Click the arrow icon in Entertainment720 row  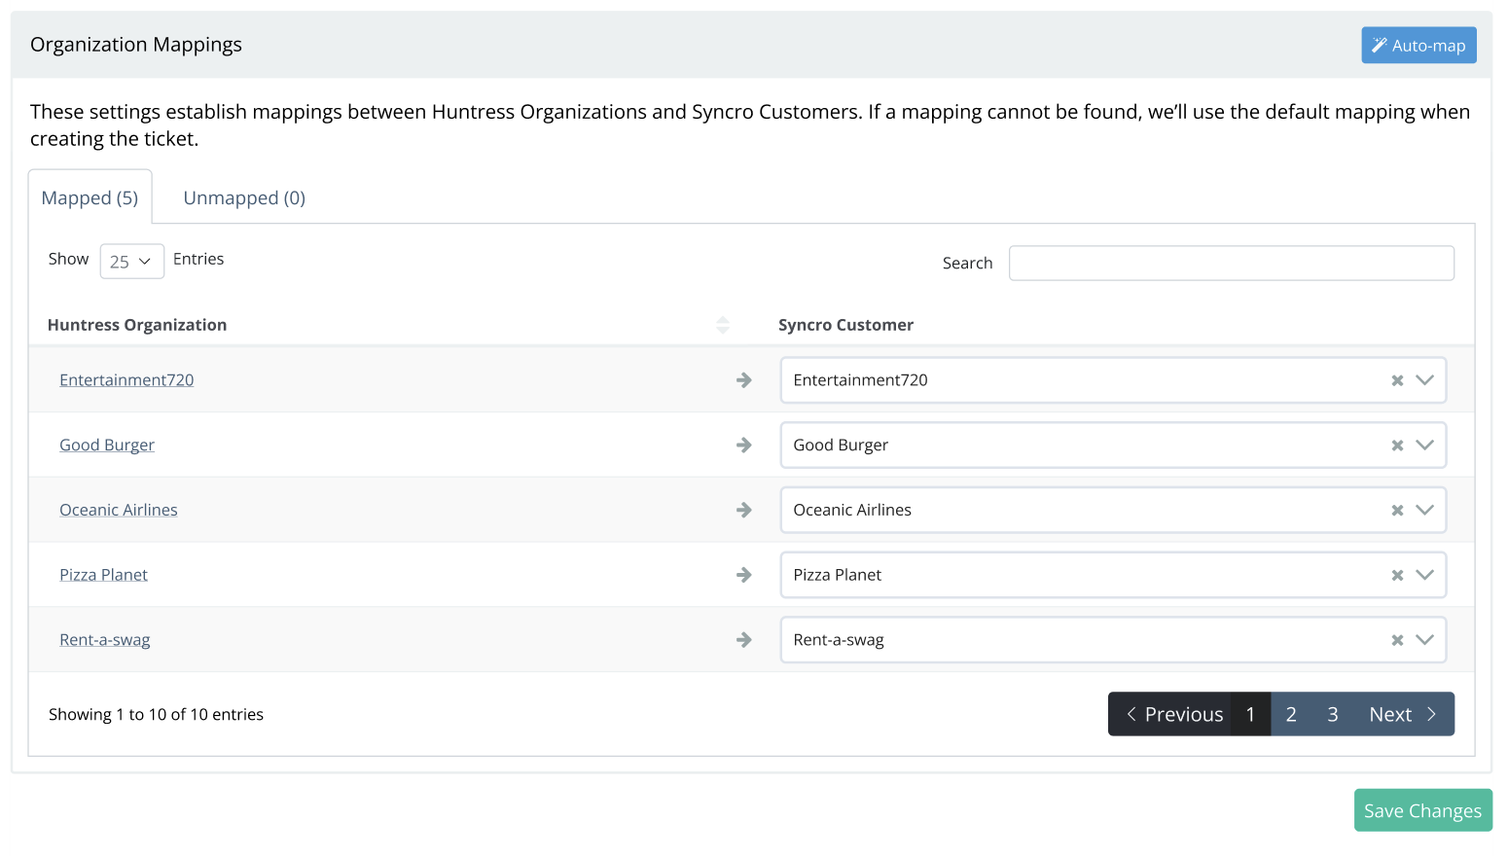(x=744, y=380)
